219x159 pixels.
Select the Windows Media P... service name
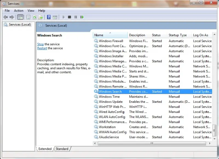pyautogui.click(x=113, y=76)
